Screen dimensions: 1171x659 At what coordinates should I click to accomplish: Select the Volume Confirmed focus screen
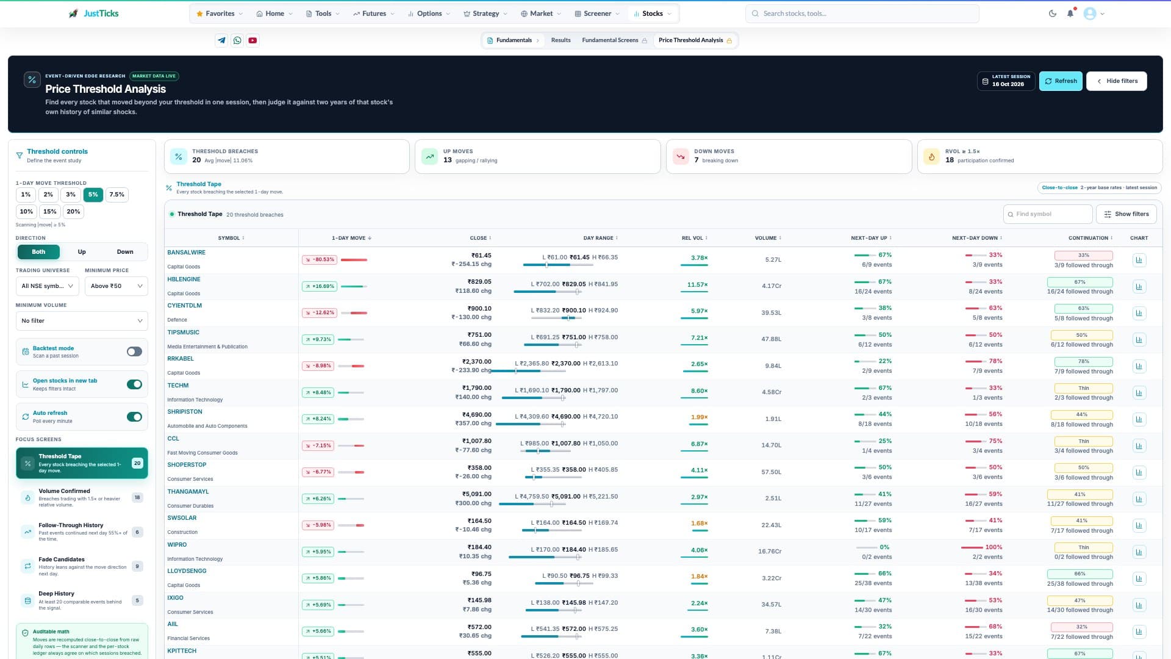82,498
